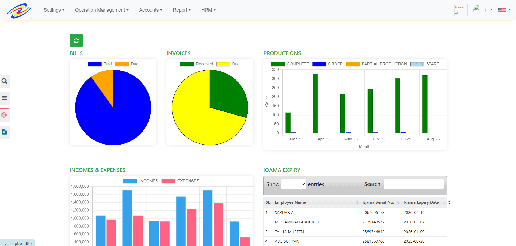The width and height of the screenshot is (516, 246).
Task: Sort by Employee Name column header
Action: 290,202
